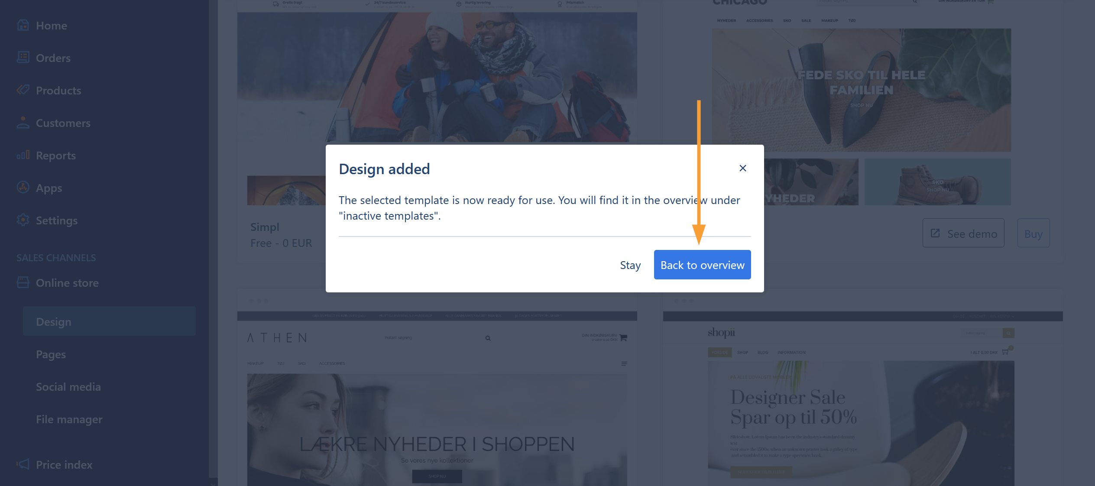
Task: Click the hamburger menu in Athen preview
Action: pyautogui.click(x=624, y=364)
